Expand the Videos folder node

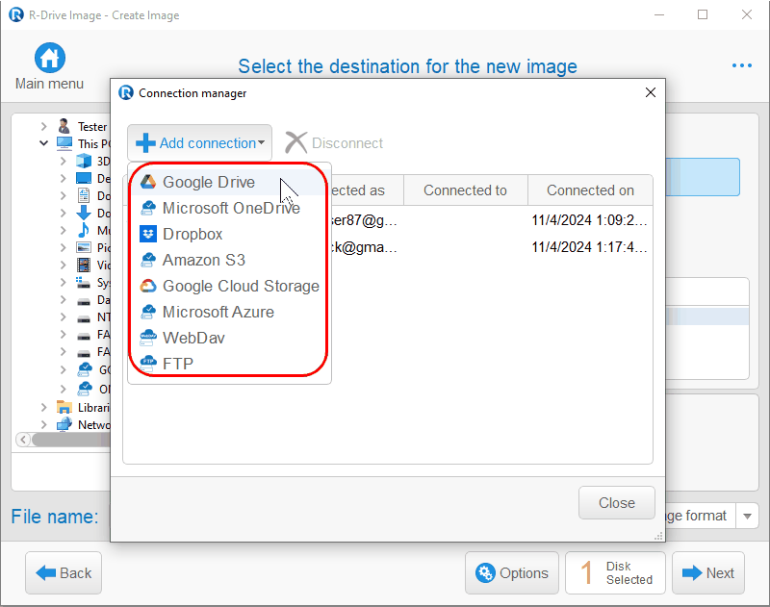63,265
